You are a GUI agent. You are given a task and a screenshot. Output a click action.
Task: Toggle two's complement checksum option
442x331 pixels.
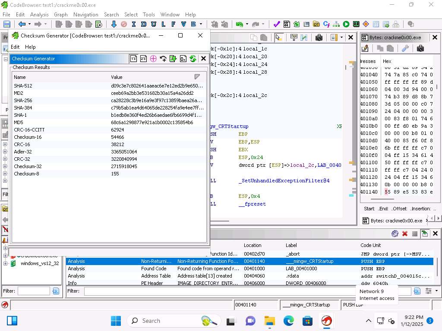pos(143,59)
